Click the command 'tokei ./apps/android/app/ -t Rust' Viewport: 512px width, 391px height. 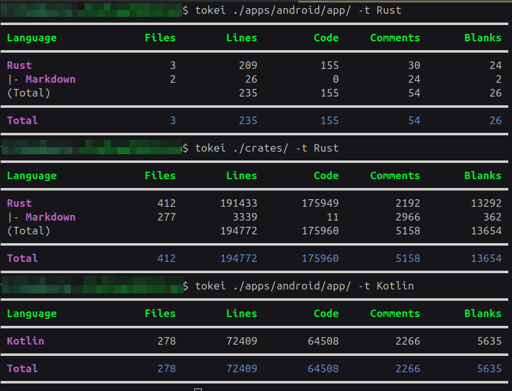tap(298, 11)
